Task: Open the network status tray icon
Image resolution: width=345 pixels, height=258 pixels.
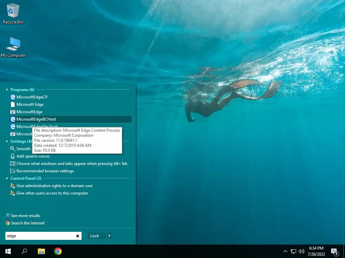Action: [x=293, y=251]
